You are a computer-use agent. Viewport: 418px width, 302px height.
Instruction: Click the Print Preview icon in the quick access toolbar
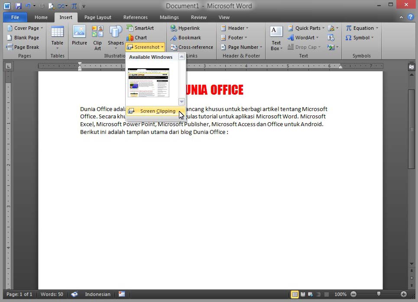(52, 6)
